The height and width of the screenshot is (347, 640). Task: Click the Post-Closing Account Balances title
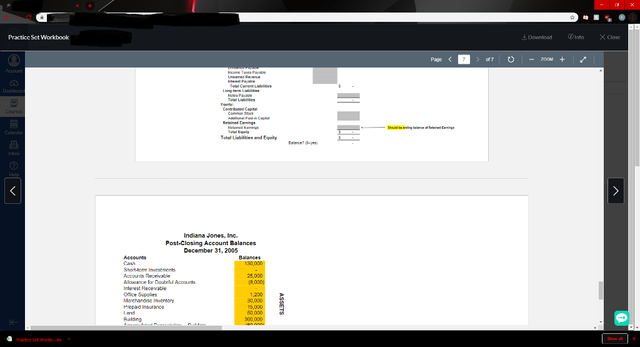pyautogui.click(x=211, y=243)
